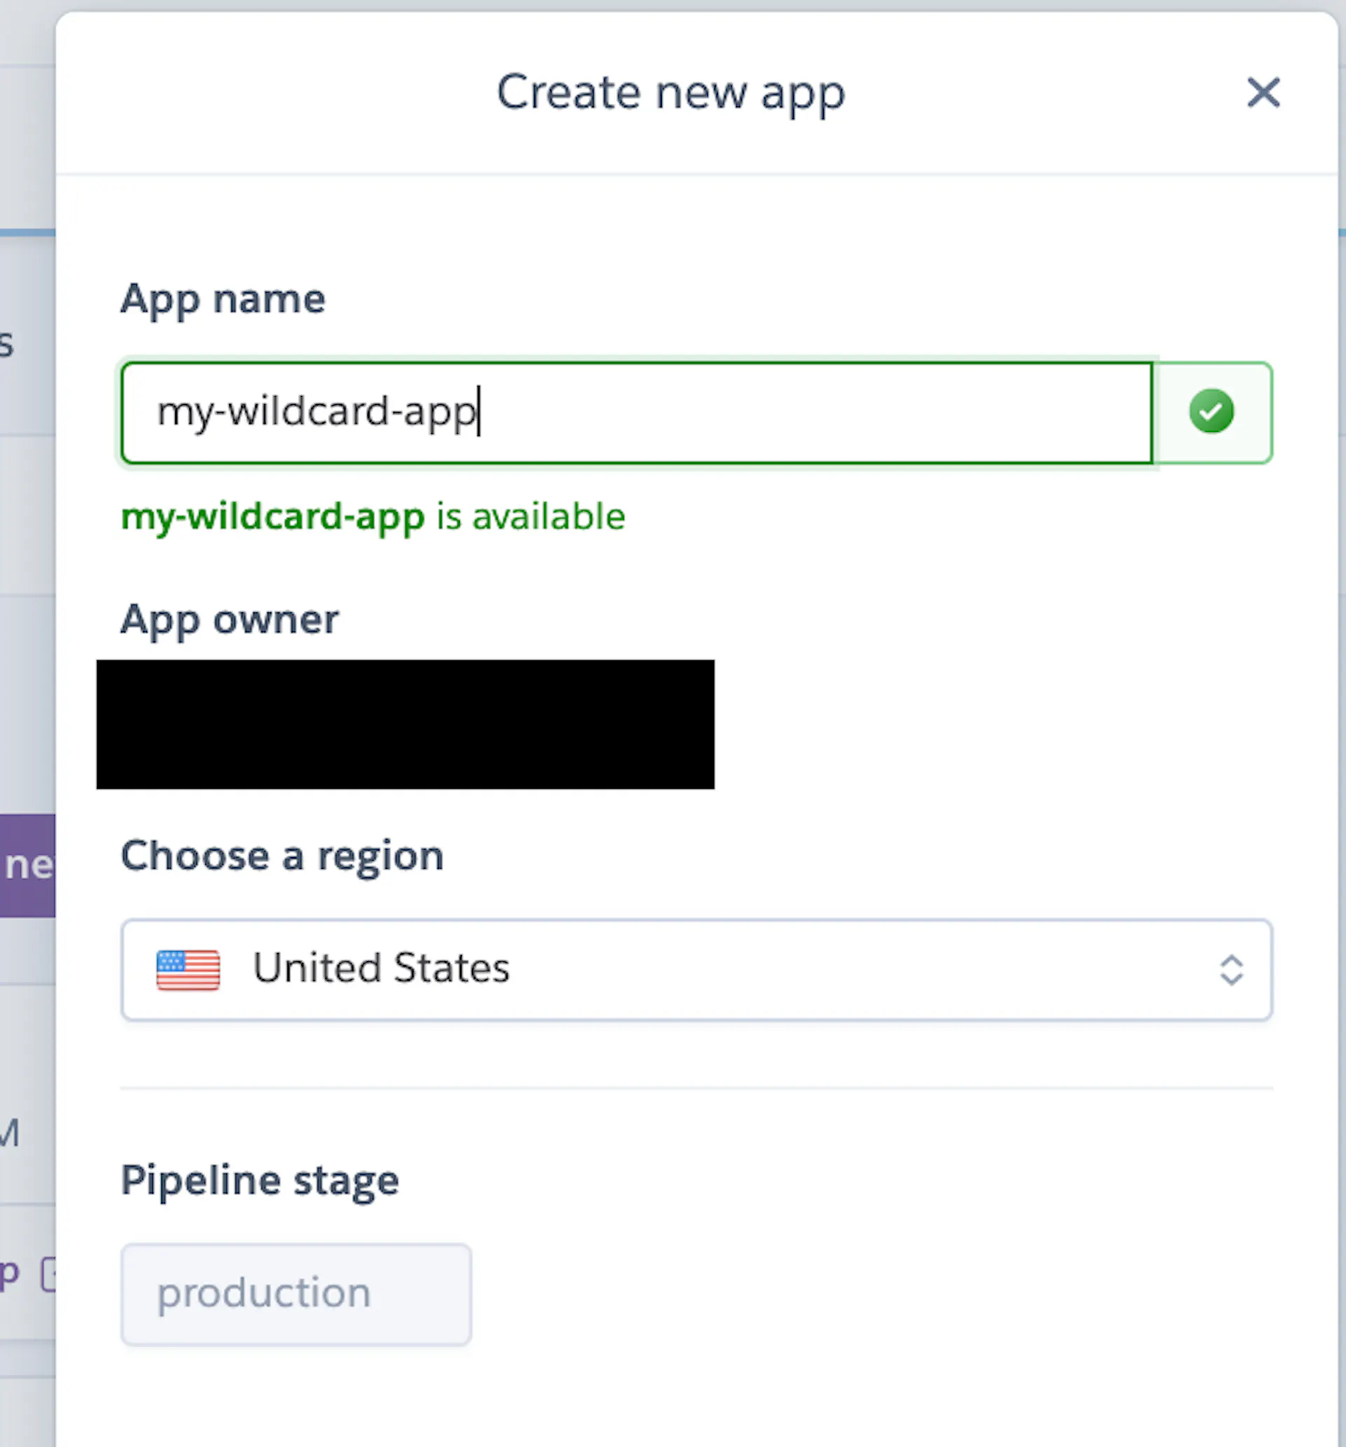Click the Pipeline stage label
1346x1447 pixels.
point(260,1180)
